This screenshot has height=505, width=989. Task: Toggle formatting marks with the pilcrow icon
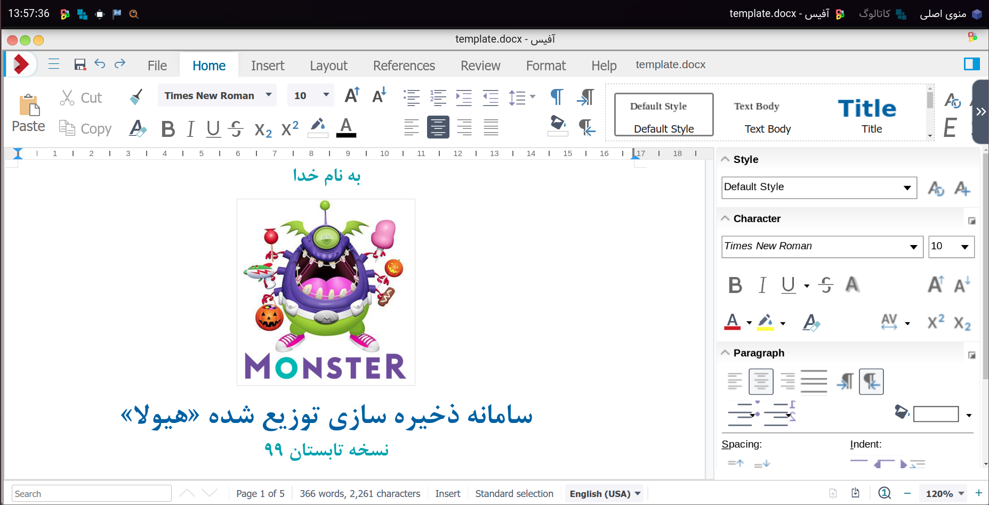[x=557, y=96]
